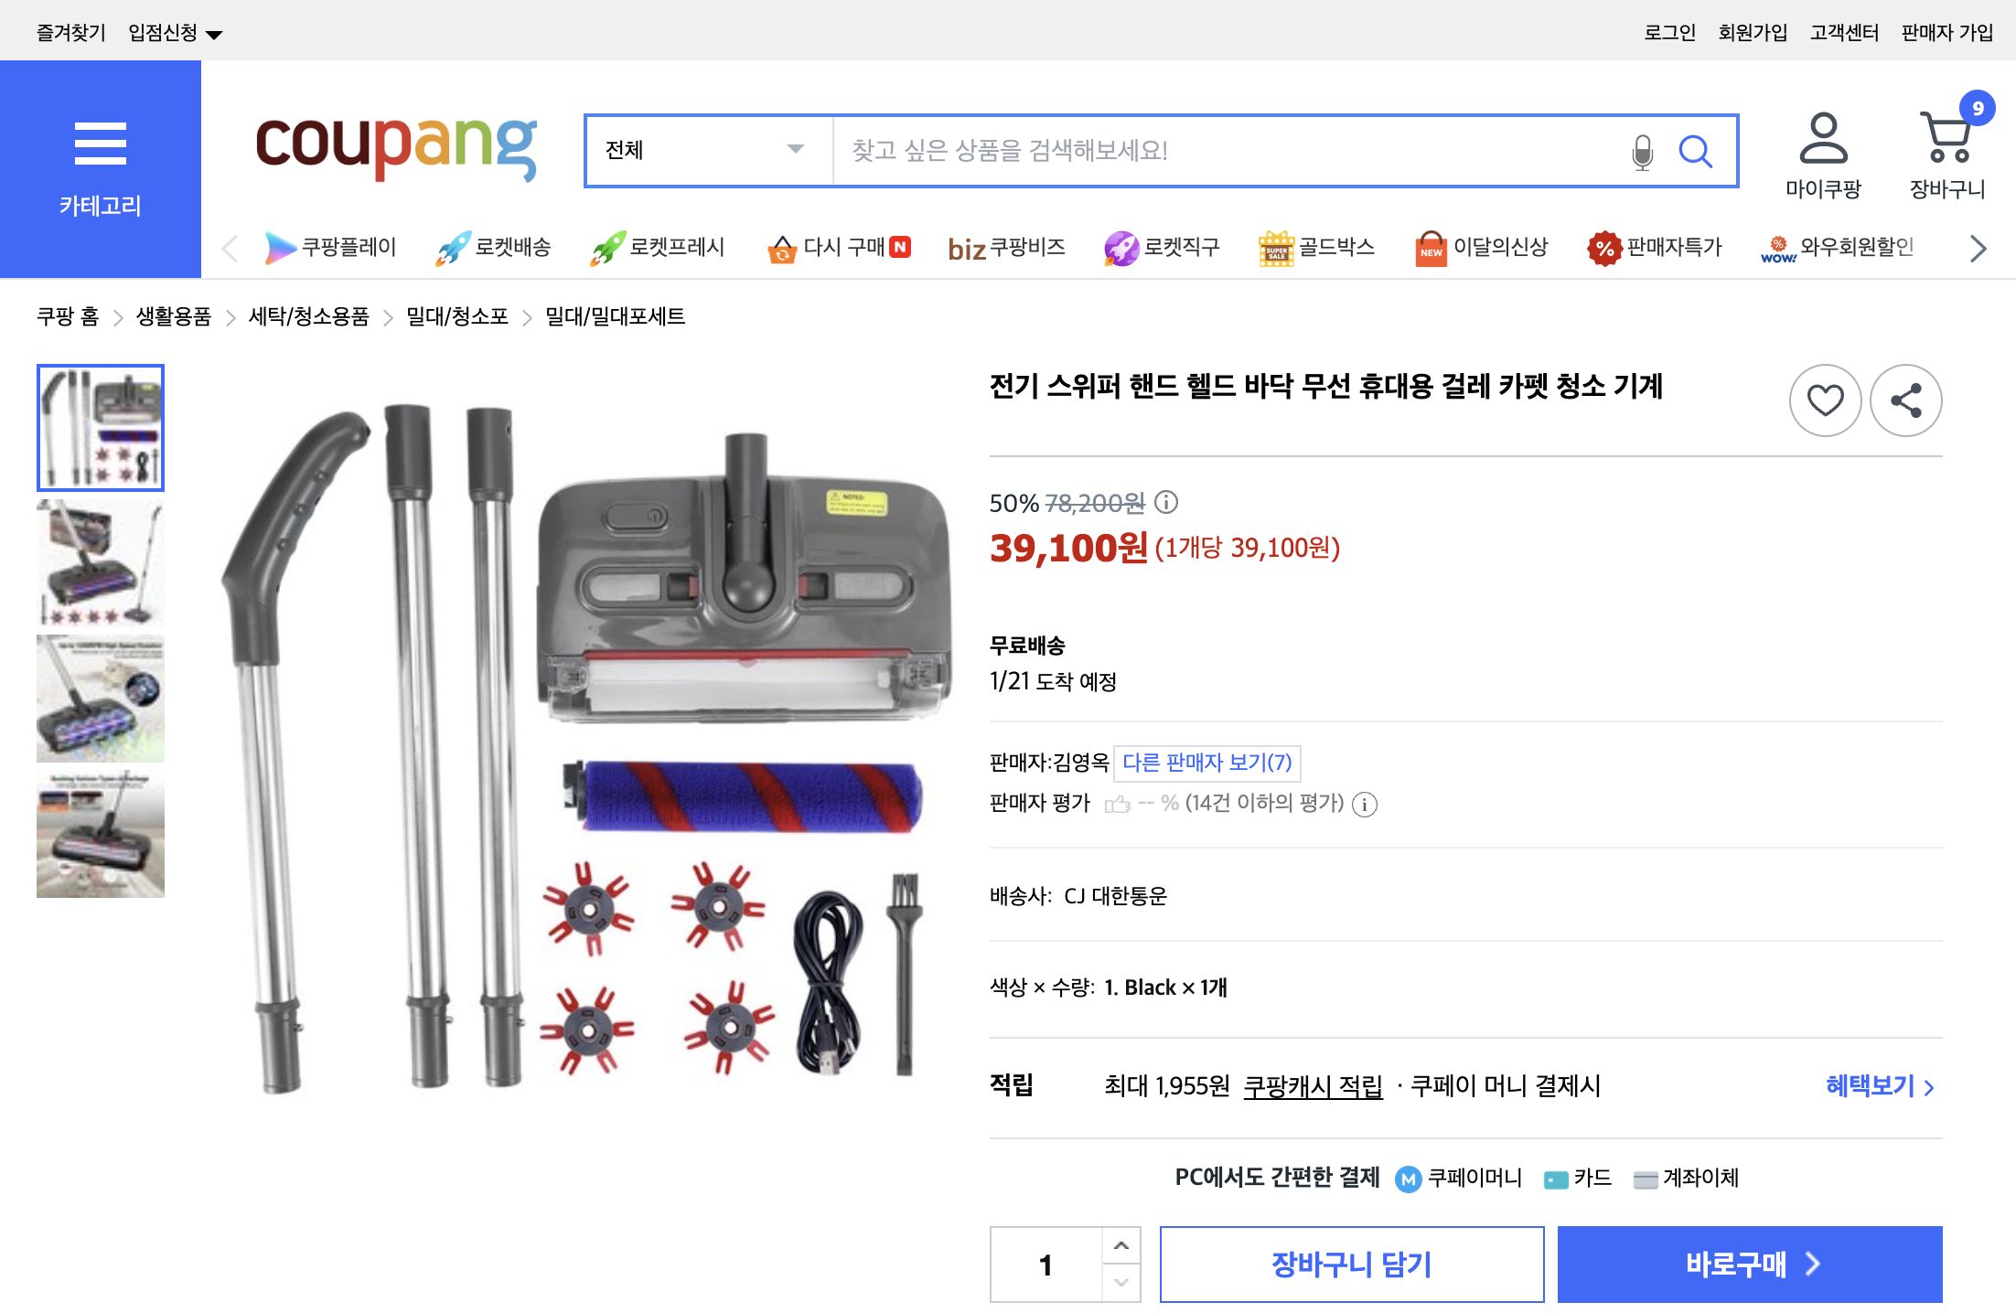Click the right arrow to see more categories

click(x=1978, y=247)
